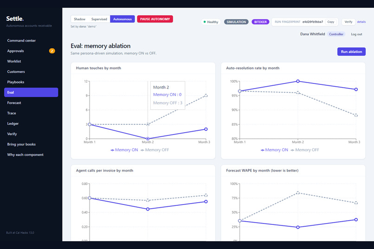Viewport: 374px width, 249px height.
Task: Click the SIMULATION badge
Action: [236, 22]
